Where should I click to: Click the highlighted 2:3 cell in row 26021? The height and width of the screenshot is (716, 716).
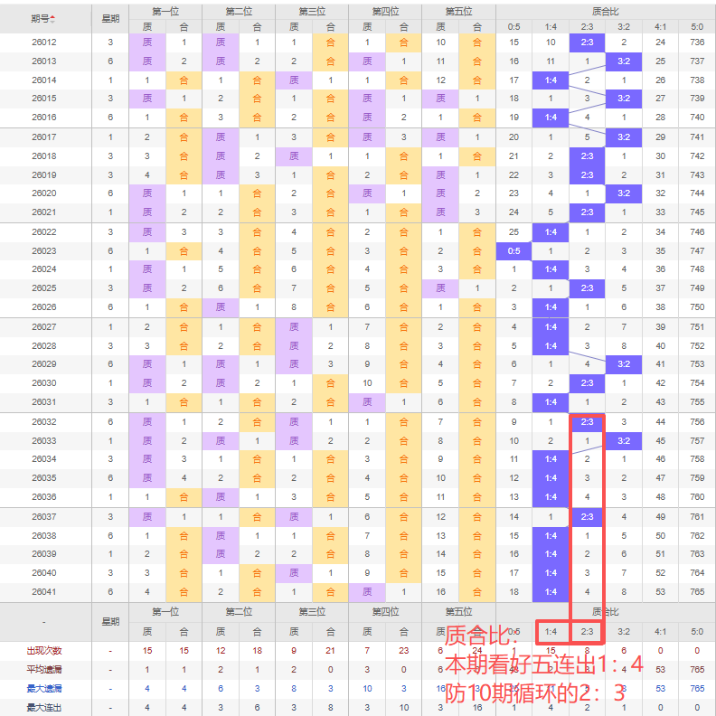point(588,212)
